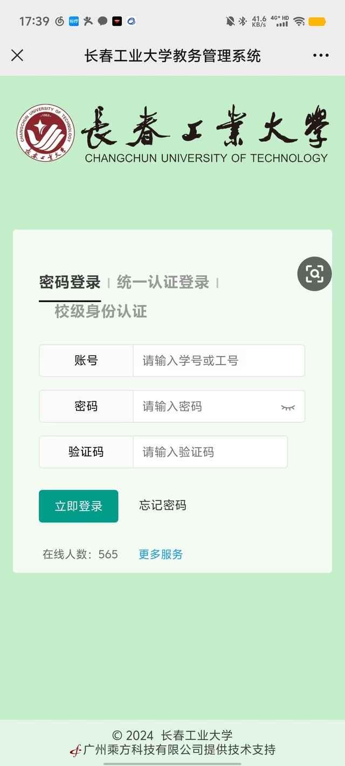Tap the battery indicator in status bar
The width and height of the screenshot is (345, 766).
point(317,22)
